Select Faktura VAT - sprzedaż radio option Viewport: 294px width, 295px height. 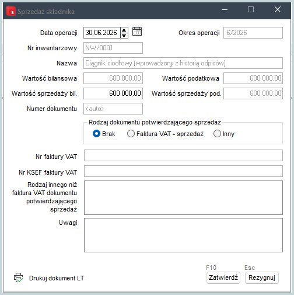tap(131, 134)
